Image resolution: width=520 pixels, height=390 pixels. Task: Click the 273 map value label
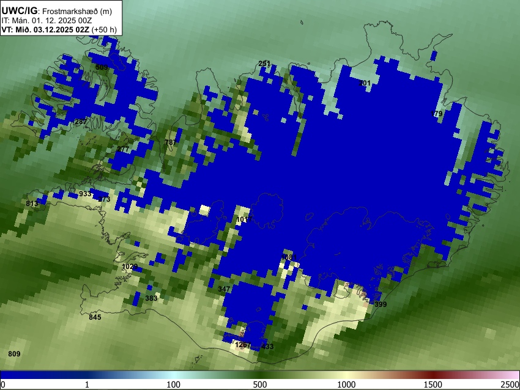coord(104,199)
